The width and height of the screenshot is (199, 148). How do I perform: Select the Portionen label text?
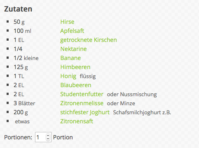18,137
